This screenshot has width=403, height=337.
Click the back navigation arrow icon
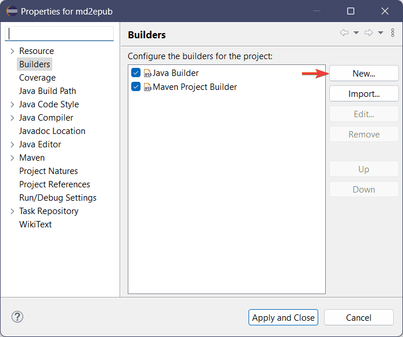coord(344,32)
